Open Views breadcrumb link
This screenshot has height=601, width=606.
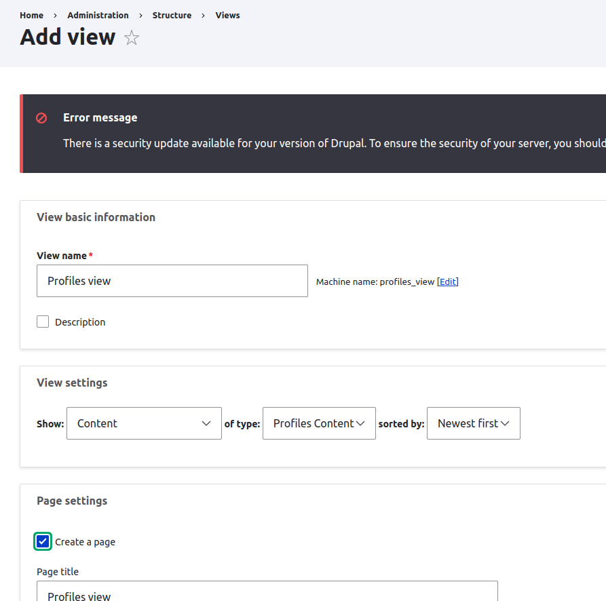pyautogui.click(x=227, y=16)
